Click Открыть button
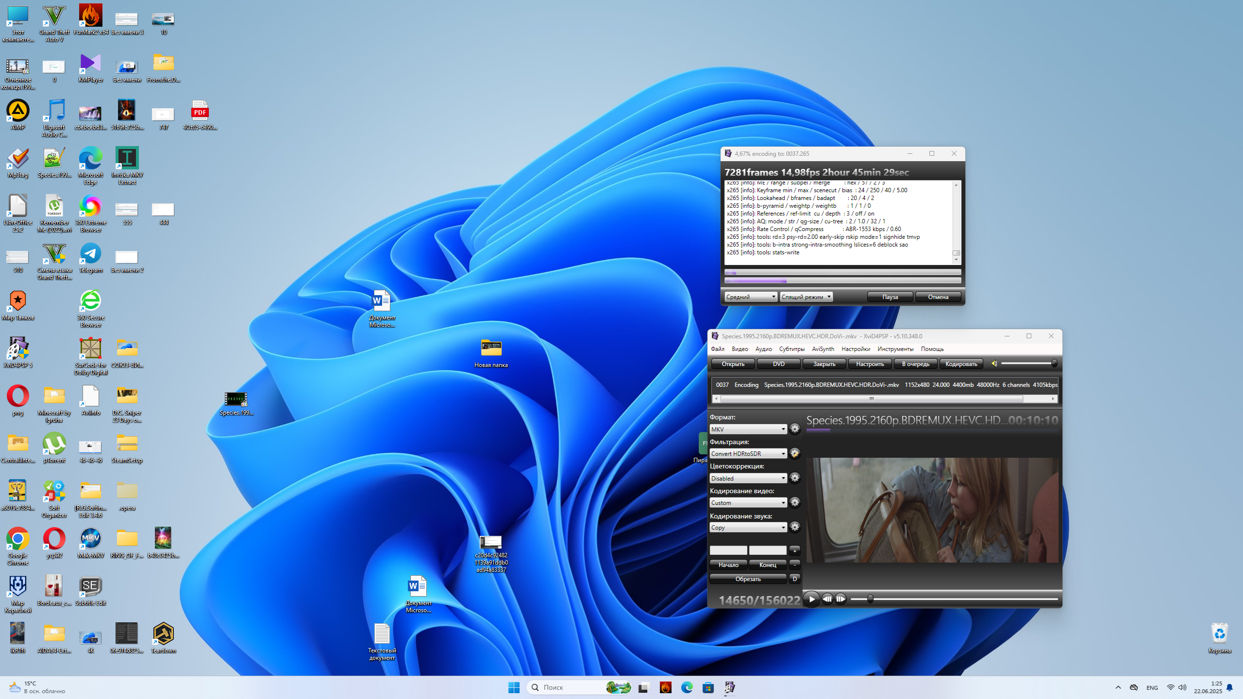The image size is (1243, 699). 733,364
